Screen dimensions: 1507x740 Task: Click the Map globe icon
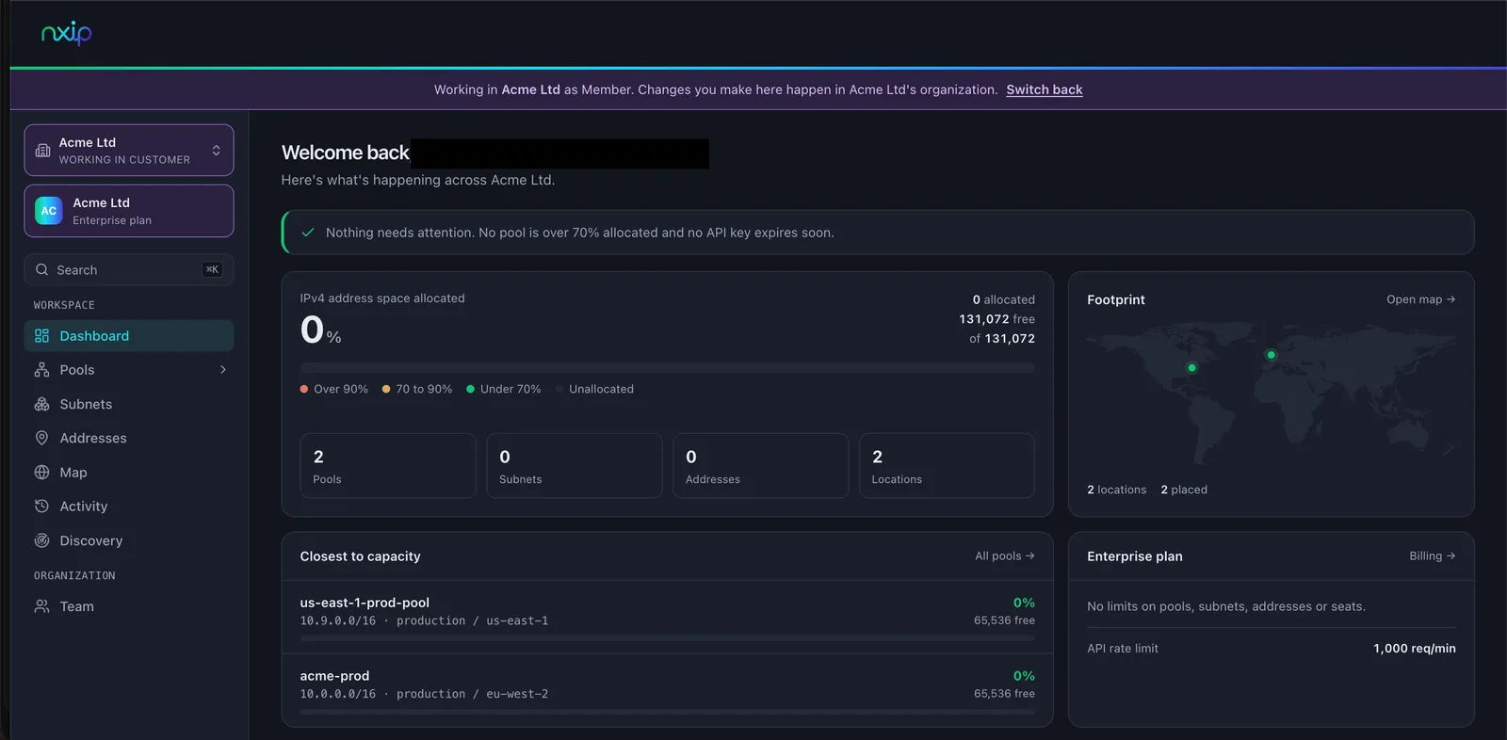click(41, 473)
